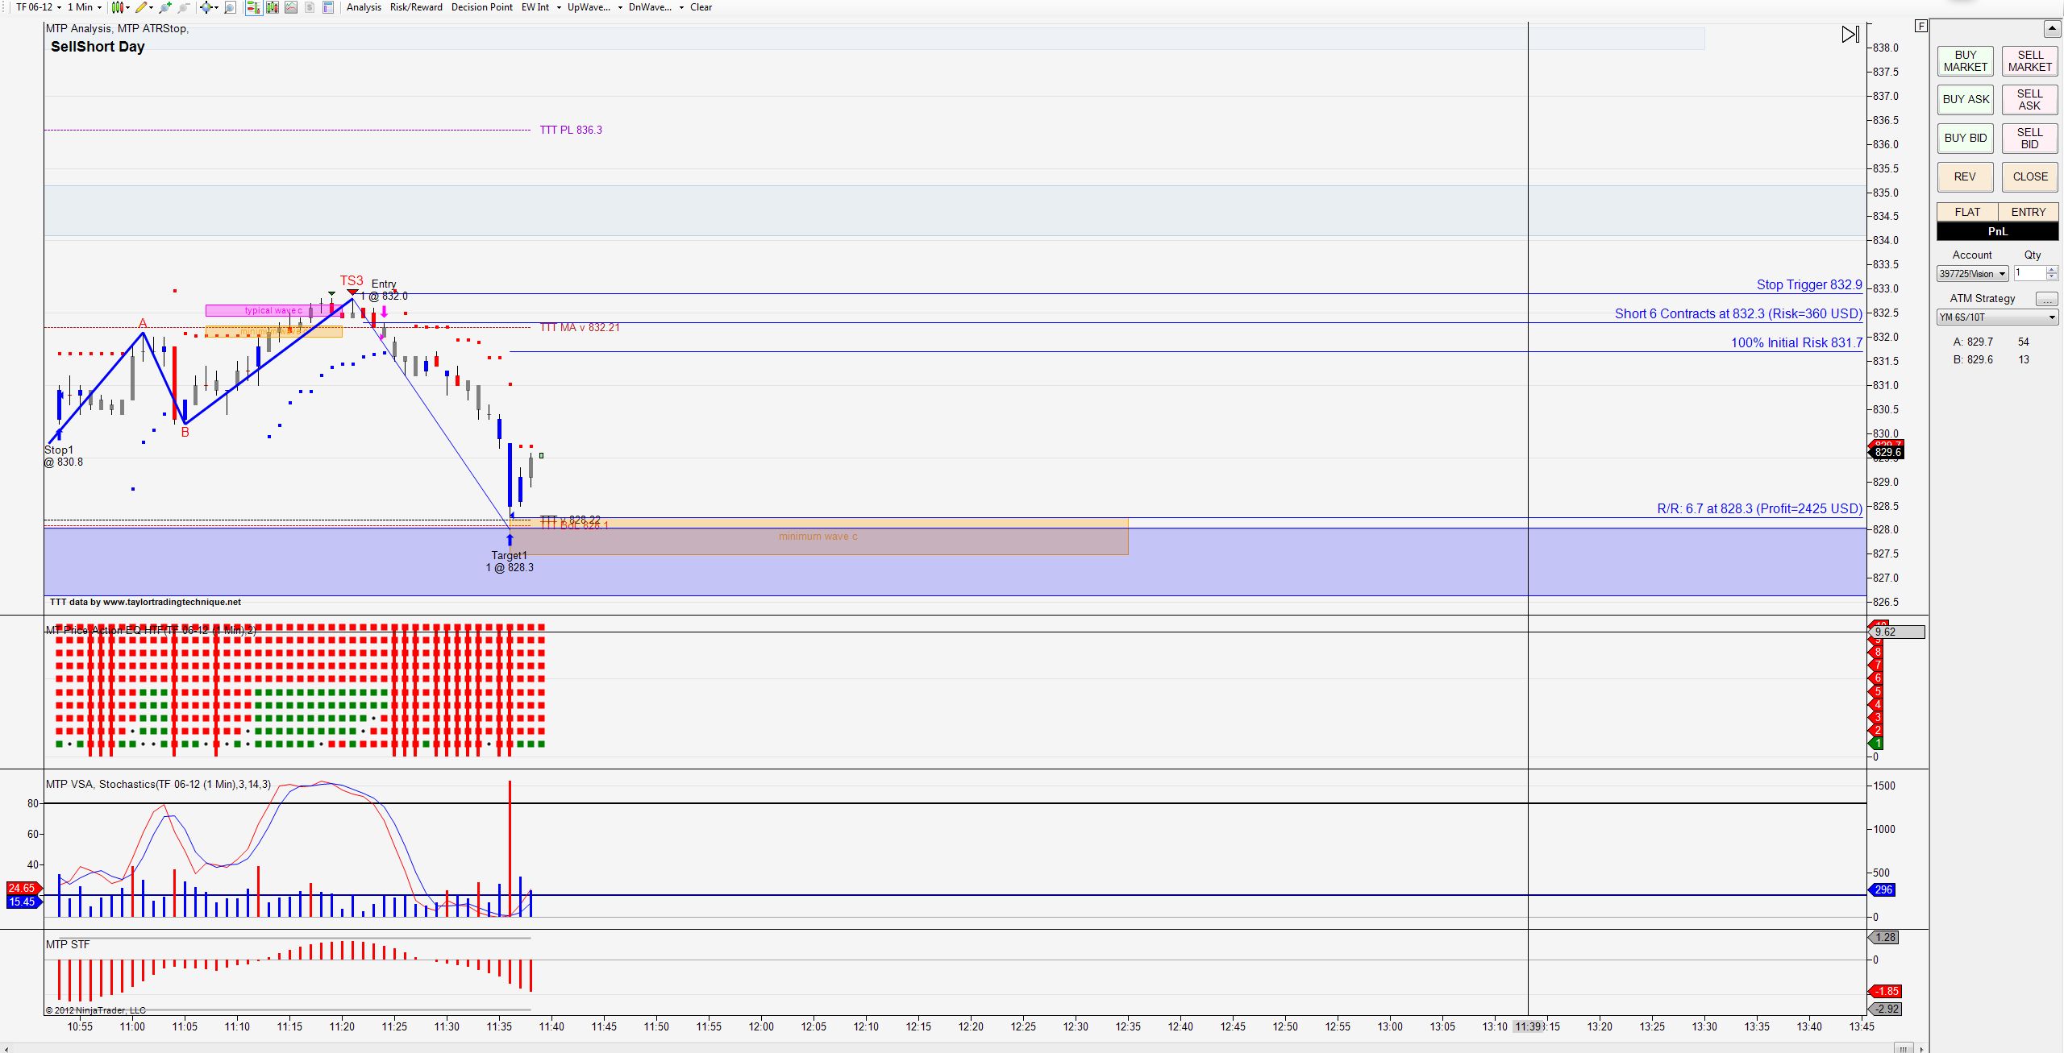Screen dimensions: 2064x1053
Task: Increase Qty with the up stepper
Action: coord(2053,270)
